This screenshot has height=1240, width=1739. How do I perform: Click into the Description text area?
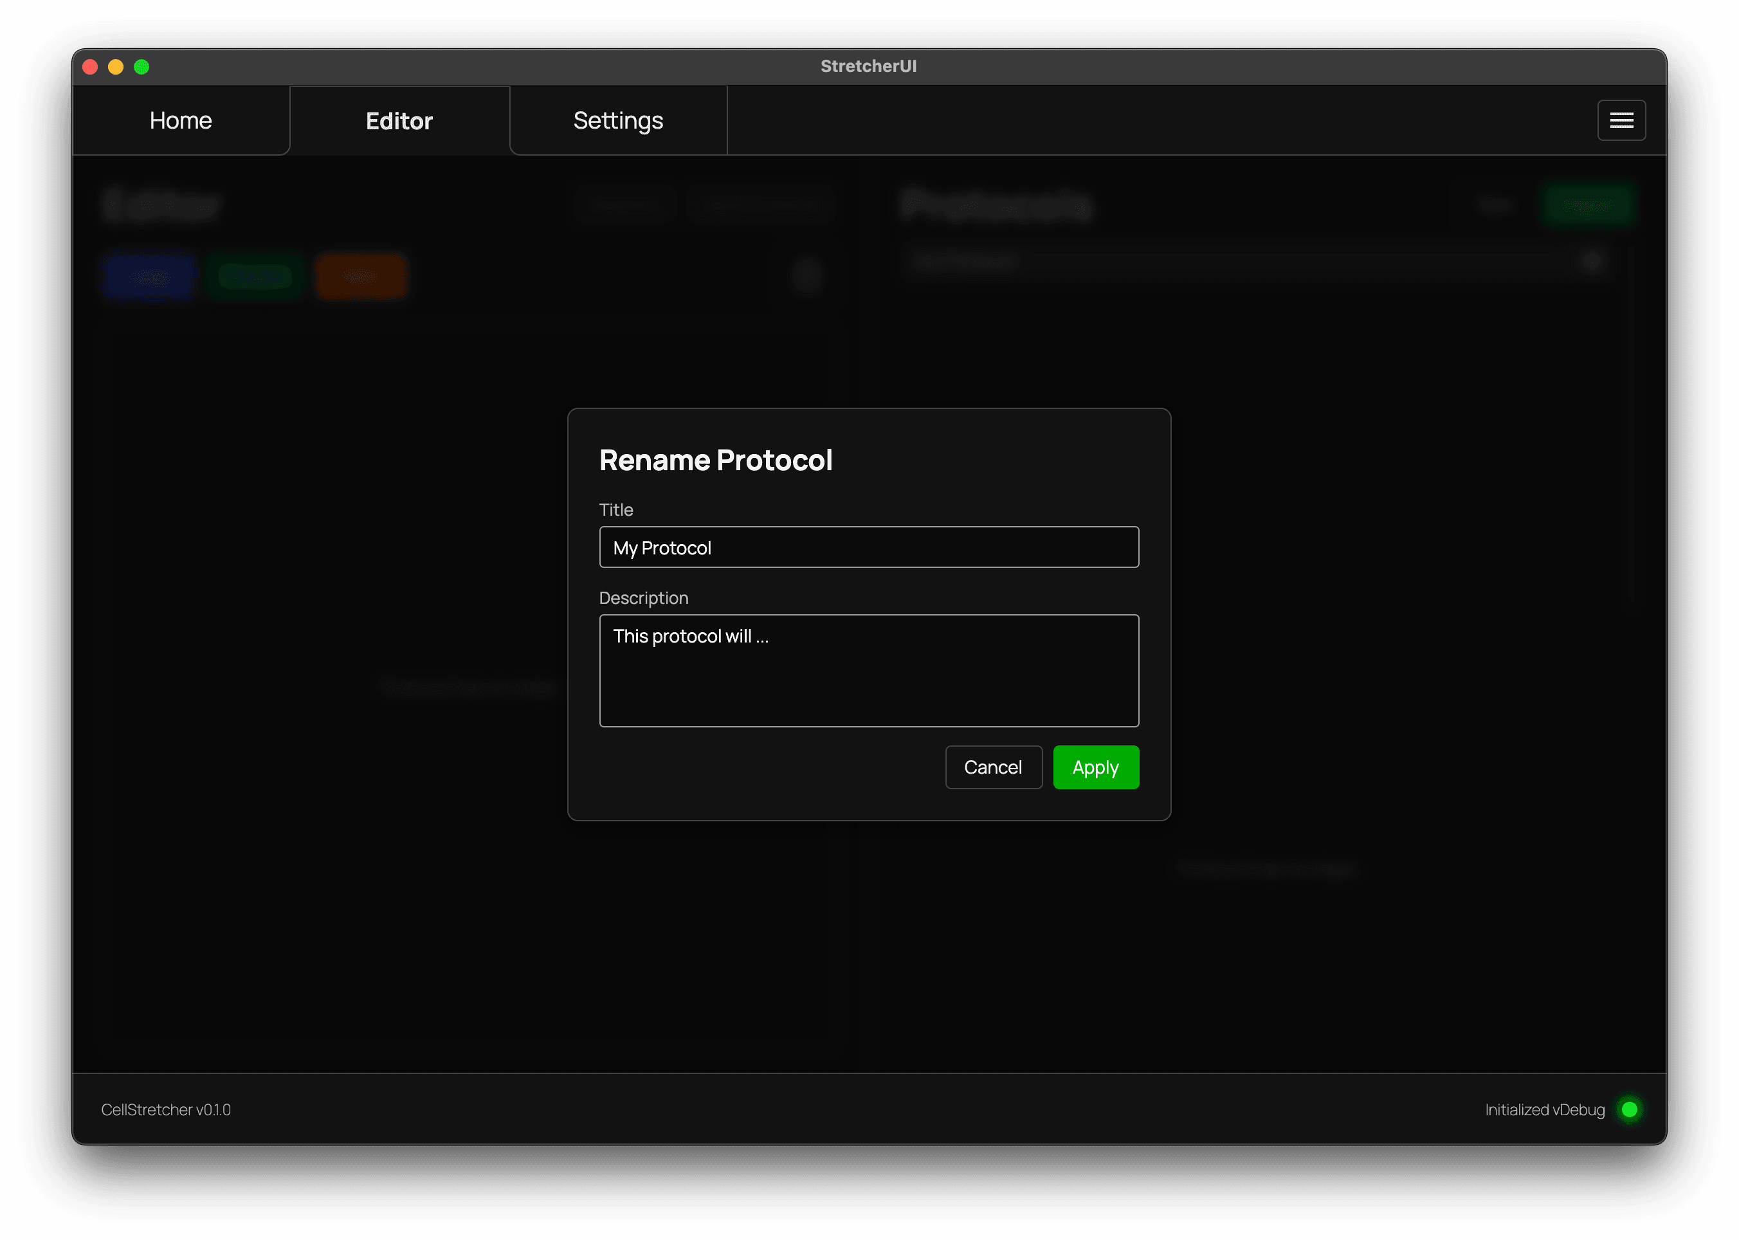click(869, 670)
